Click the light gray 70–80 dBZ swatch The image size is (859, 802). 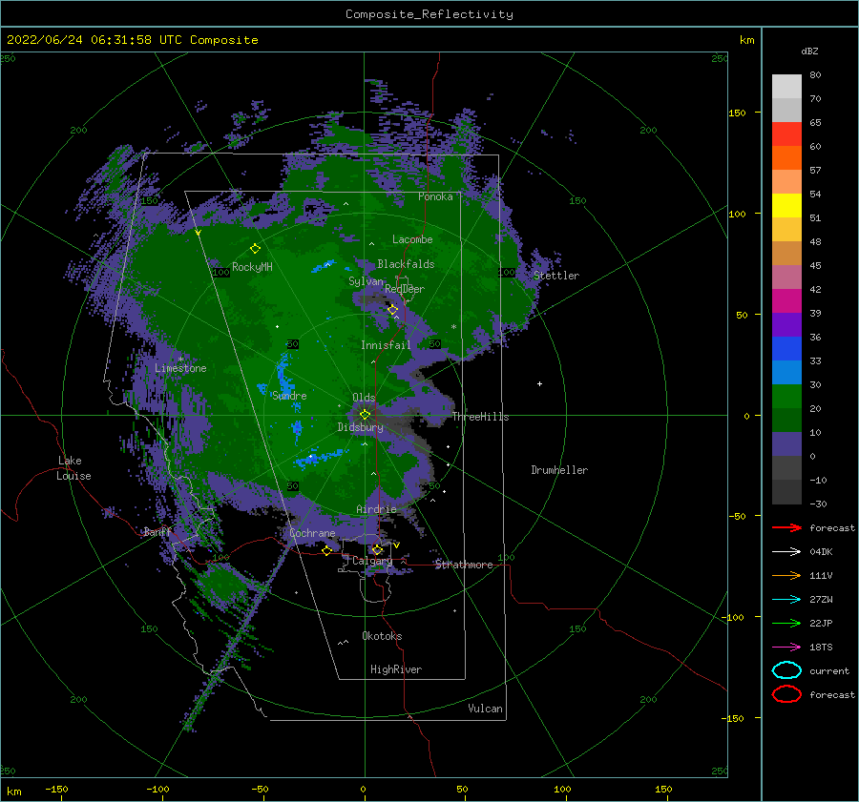786,87
